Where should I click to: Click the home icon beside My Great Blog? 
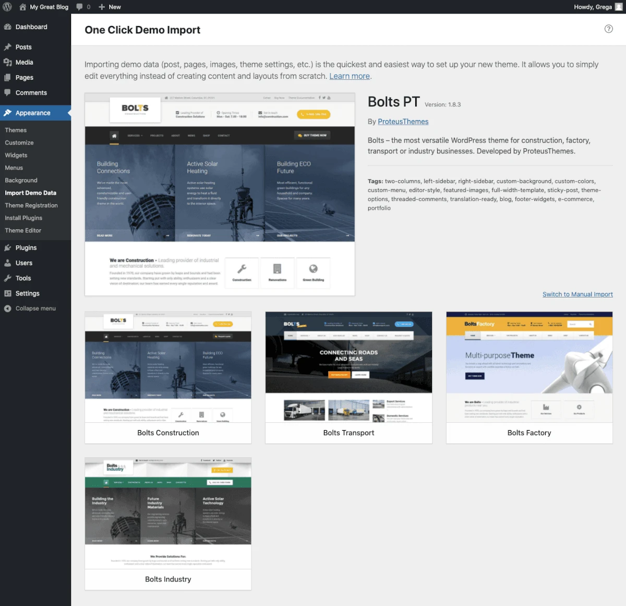coord(22,7)
